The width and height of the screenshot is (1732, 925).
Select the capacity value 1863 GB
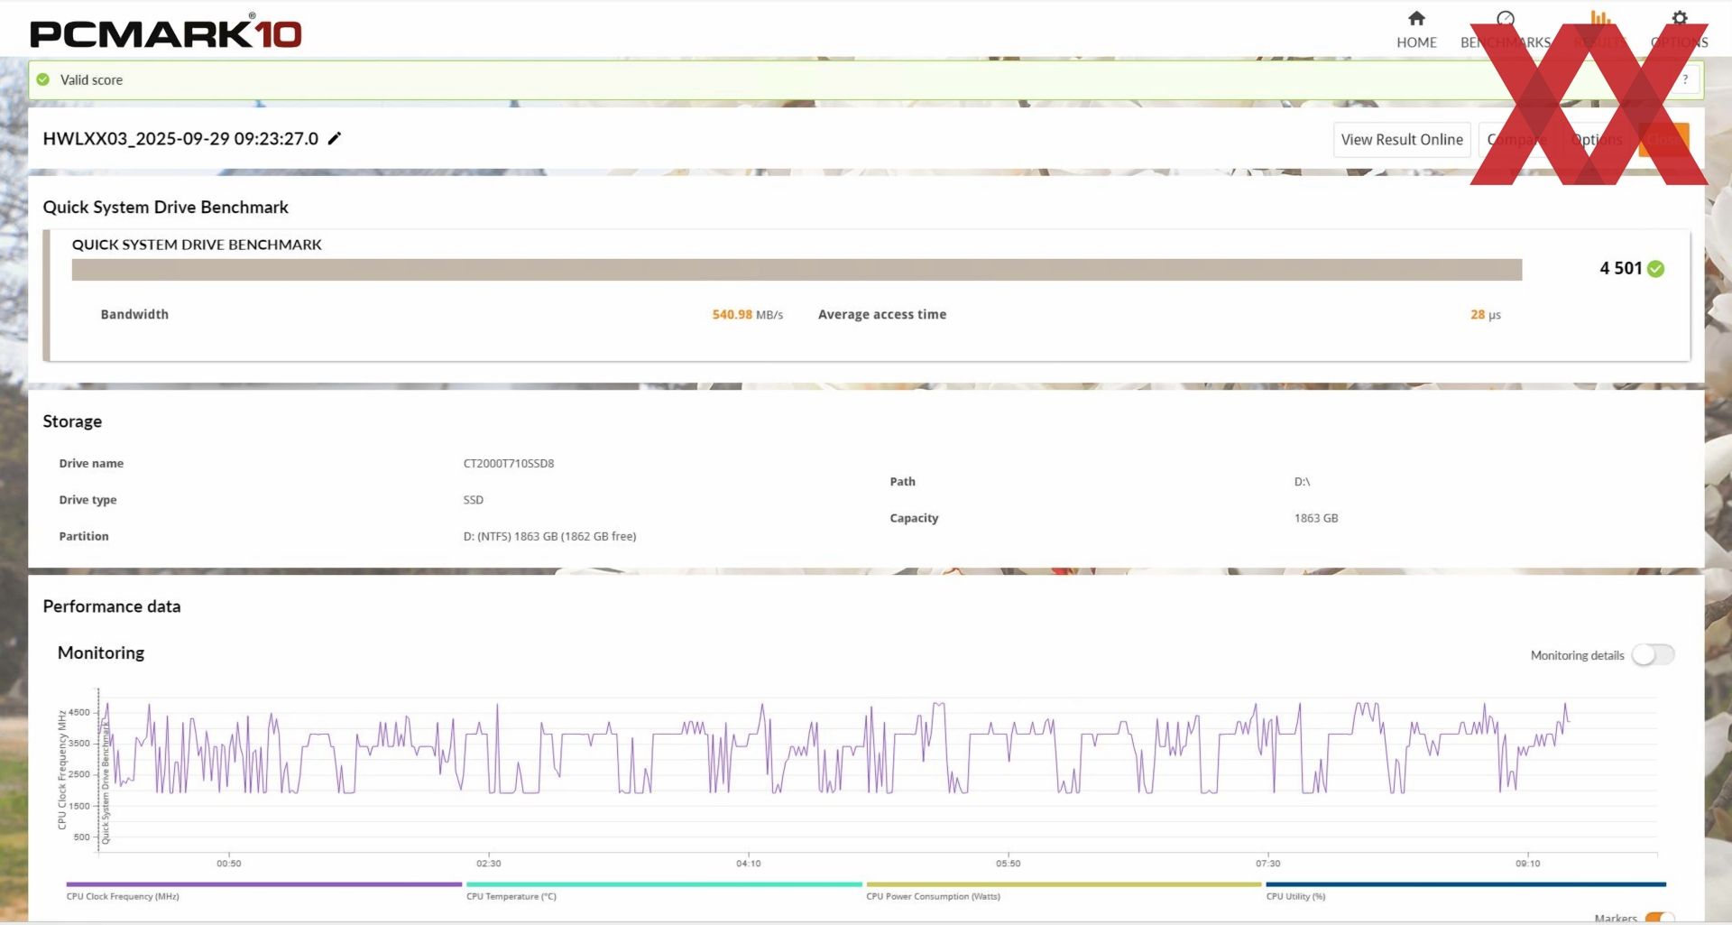1316,518
